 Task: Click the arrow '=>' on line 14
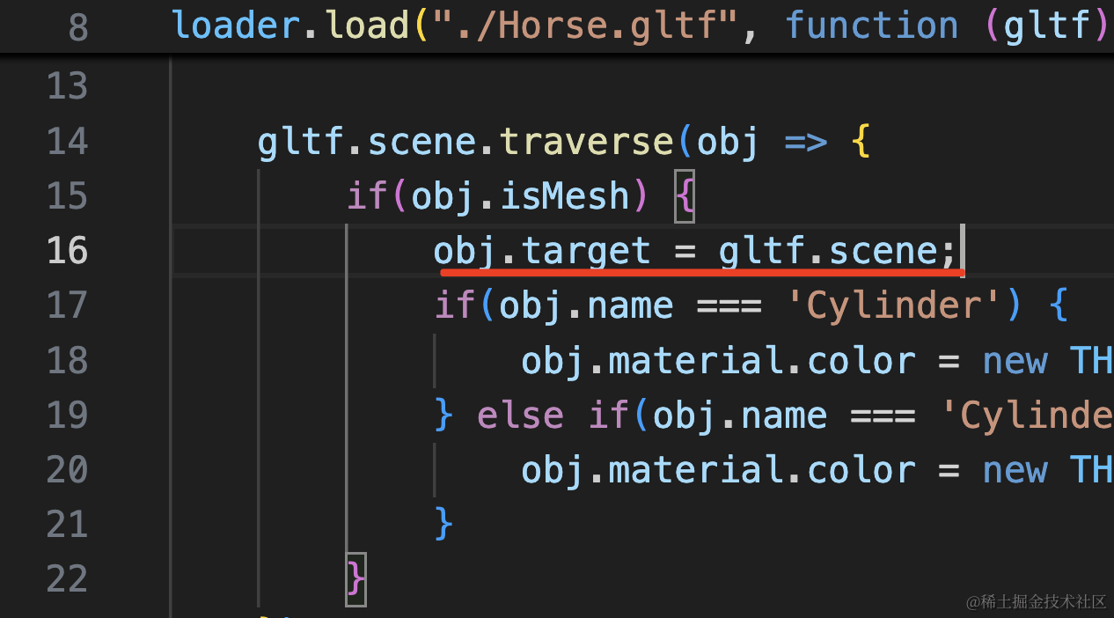click(806, 142)
